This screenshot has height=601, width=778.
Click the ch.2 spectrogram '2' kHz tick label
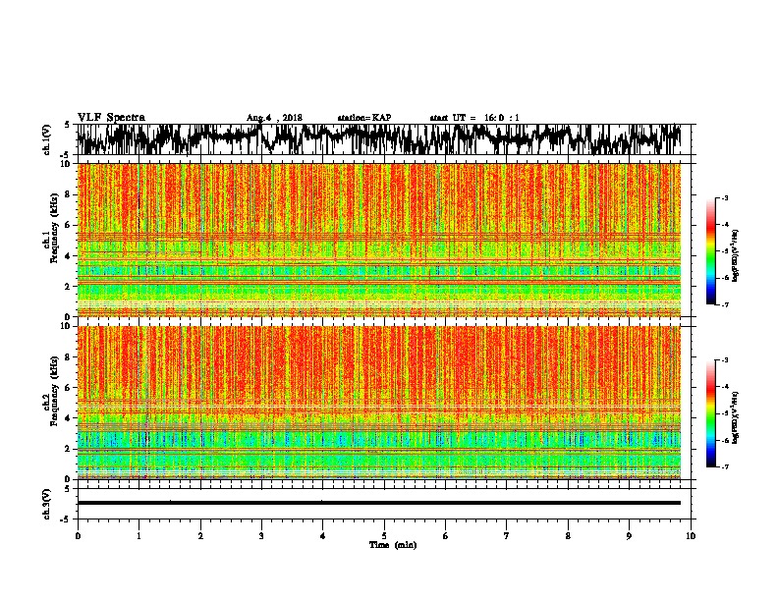click(x=69, y=449)
